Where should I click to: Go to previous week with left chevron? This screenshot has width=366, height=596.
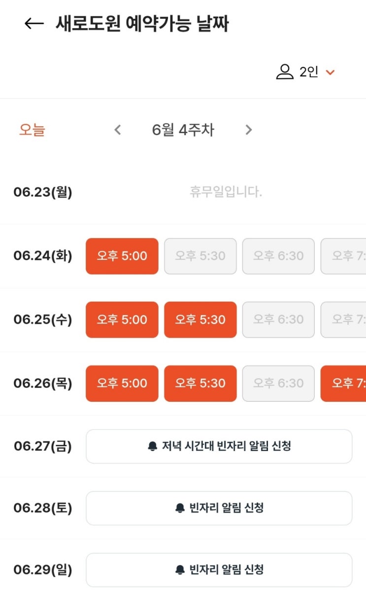point(117,130)
